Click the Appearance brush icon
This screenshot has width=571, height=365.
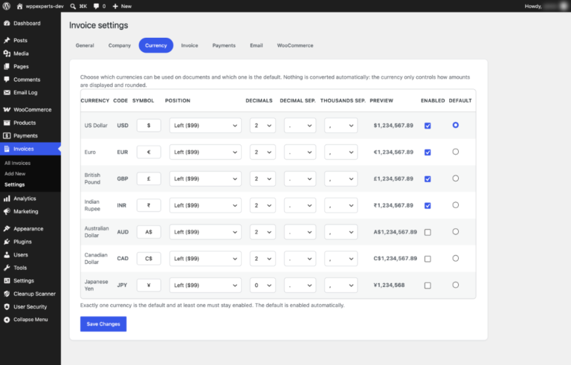(x=7, y=229)
